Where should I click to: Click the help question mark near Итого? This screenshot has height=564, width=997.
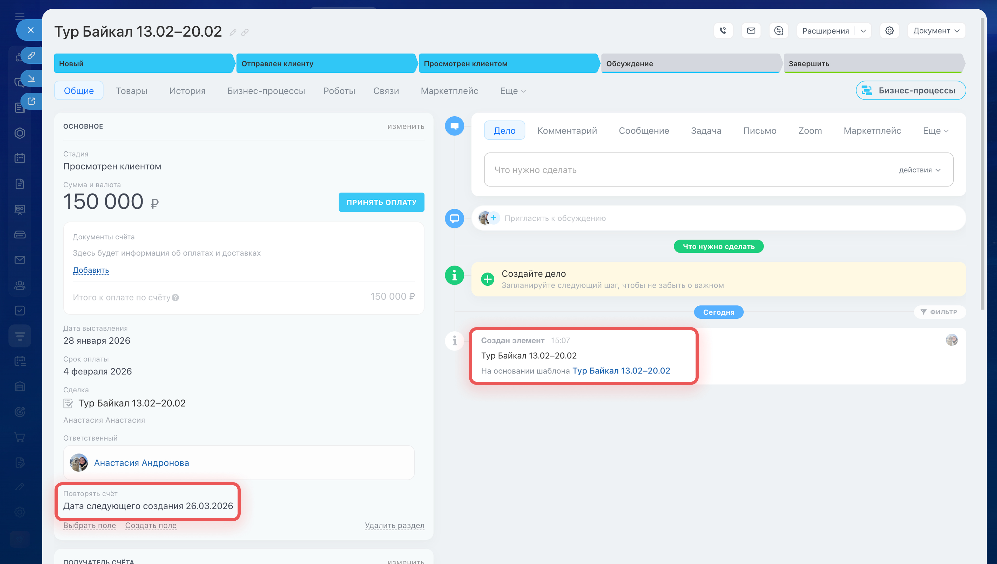click(176, 298)
